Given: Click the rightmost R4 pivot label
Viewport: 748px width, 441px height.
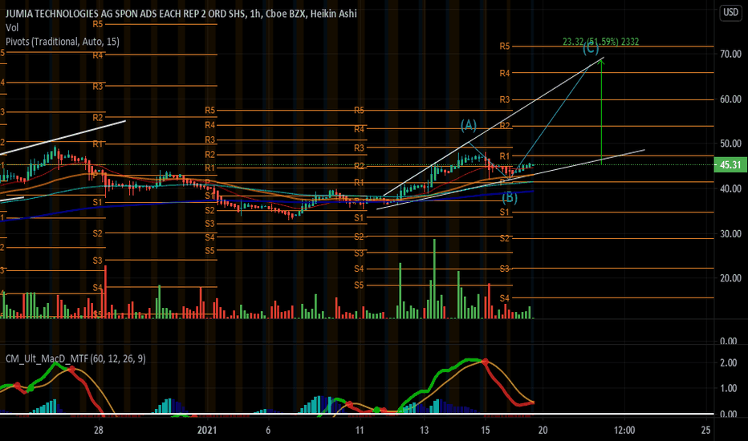Looking at the screenshot, I should (x=505, y=73).
